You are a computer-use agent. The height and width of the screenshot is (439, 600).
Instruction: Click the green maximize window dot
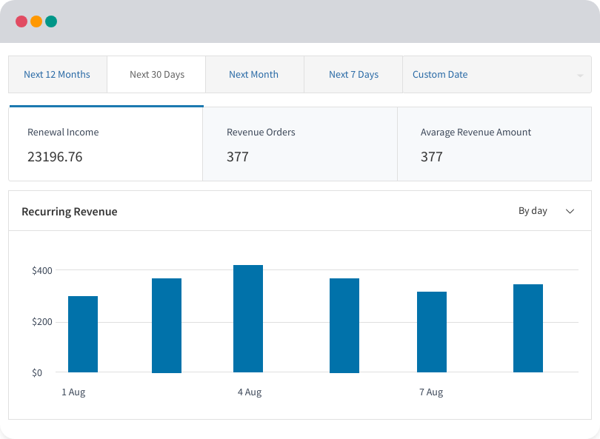point(51,21)
